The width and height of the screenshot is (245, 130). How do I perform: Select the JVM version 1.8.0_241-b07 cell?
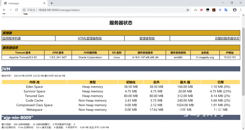(x=58, y=57)
